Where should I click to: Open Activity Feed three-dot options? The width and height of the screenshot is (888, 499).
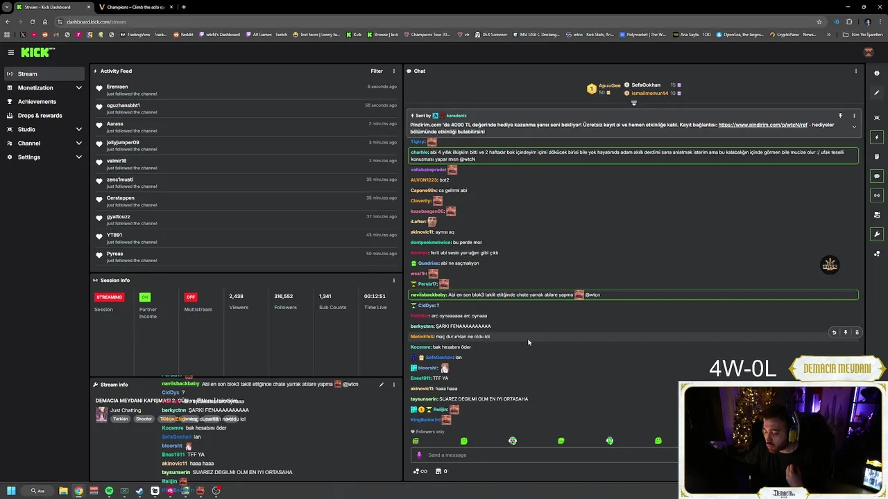pos(393,71)
